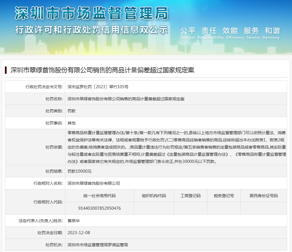Image resolution: width=292 pixels, height=252 pixels.
Task: Select document number 深市监罗处罚〔2023〕翠竹105号
Action: [x=98, y=87]
